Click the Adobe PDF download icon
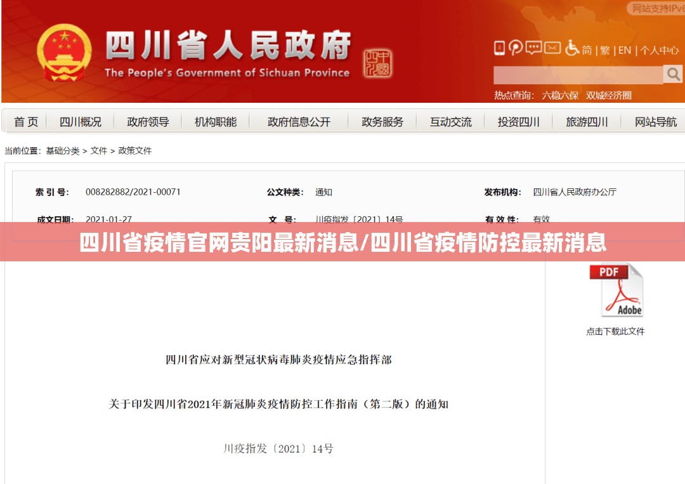 tap(616, 291)
